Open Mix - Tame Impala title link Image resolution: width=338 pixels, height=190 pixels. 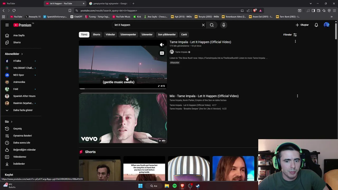coord(204,96)
